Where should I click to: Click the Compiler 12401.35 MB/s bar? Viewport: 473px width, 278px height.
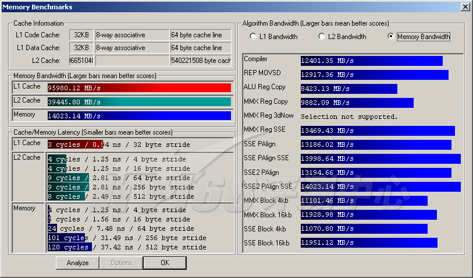(371, 61)
